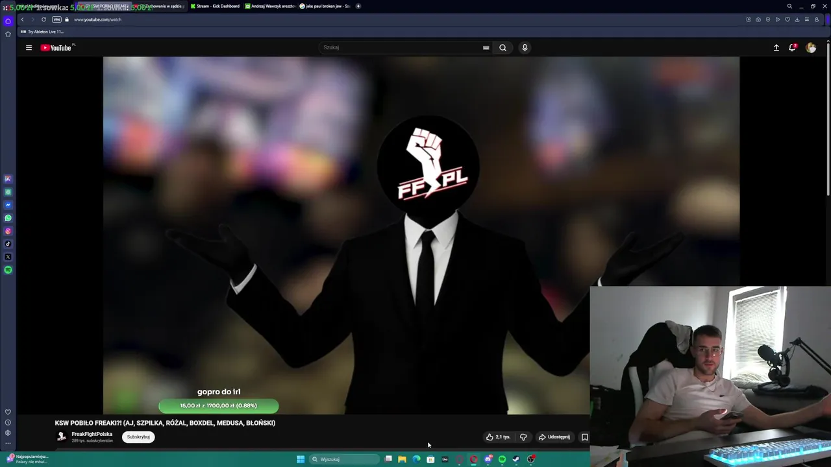
Task: Open the sidebar bookmarks star icon
Action: tap(8, 34)
